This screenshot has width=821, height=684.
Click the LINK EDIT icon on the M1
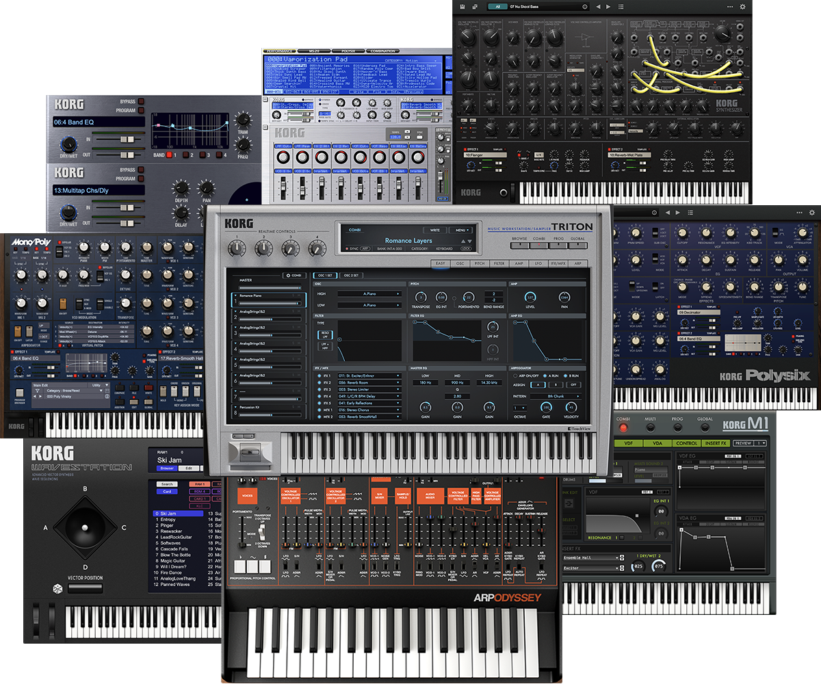pos(569,503)
